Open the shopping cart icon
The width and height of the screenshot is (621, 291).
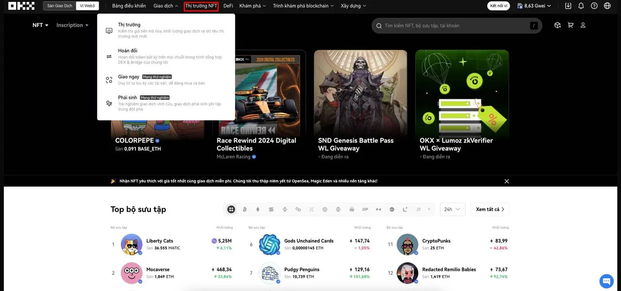571,25
